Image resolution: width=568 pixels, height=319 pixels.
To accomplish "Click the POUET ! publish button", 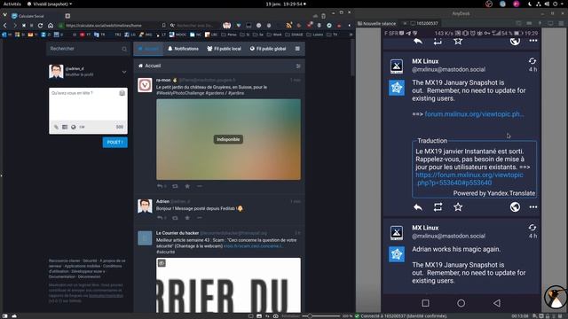I will coord(114,143).
